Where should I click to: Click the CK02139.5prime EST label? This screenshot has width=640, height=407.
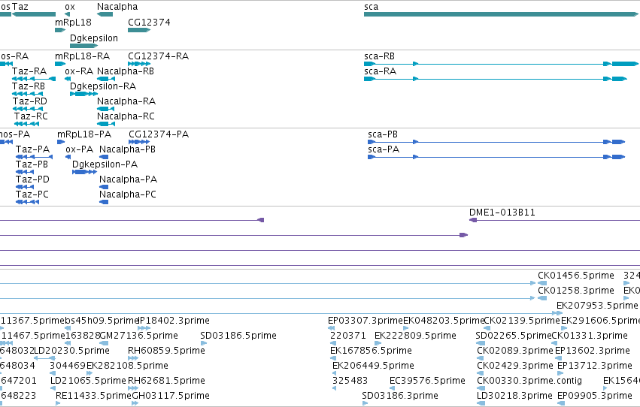tap(522, 321)
